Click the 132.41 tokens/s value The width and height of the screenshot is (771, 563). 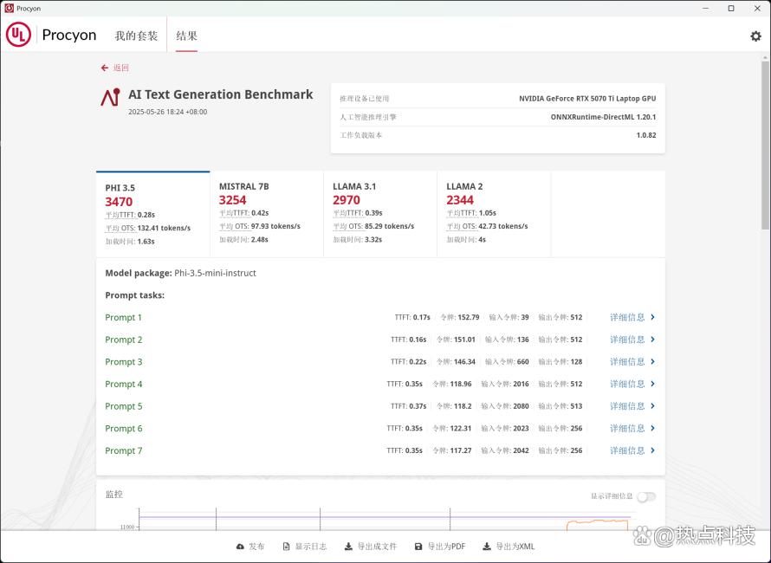coord(164,228)
